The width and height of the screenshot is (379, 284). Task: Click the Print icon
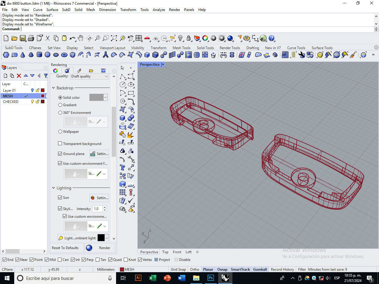point(31,38)
